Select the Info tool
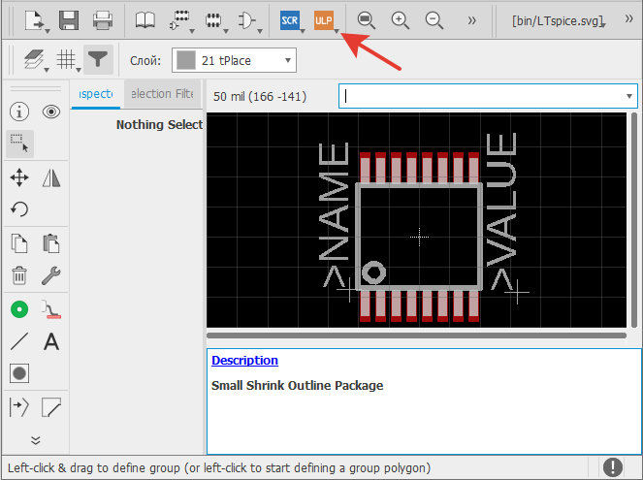 (19, 112)
